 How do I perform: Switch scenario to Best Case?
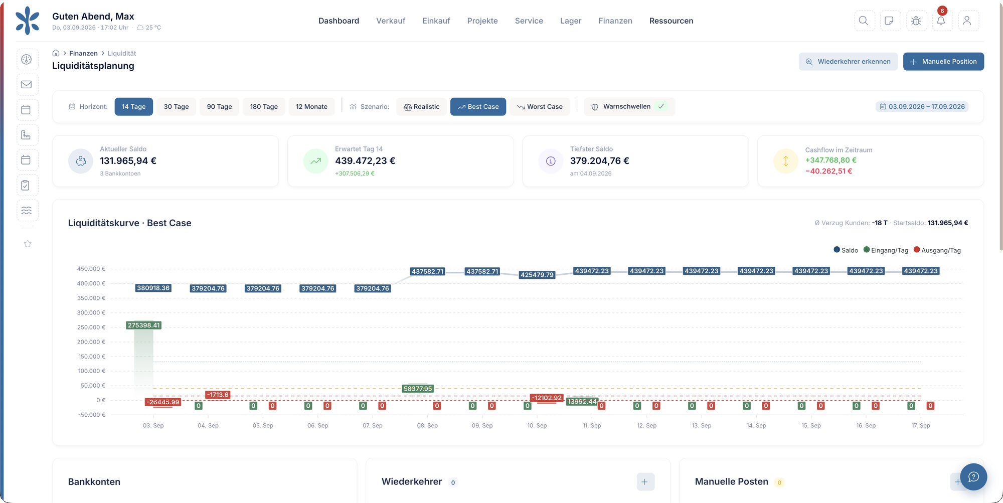click(478, 107)
